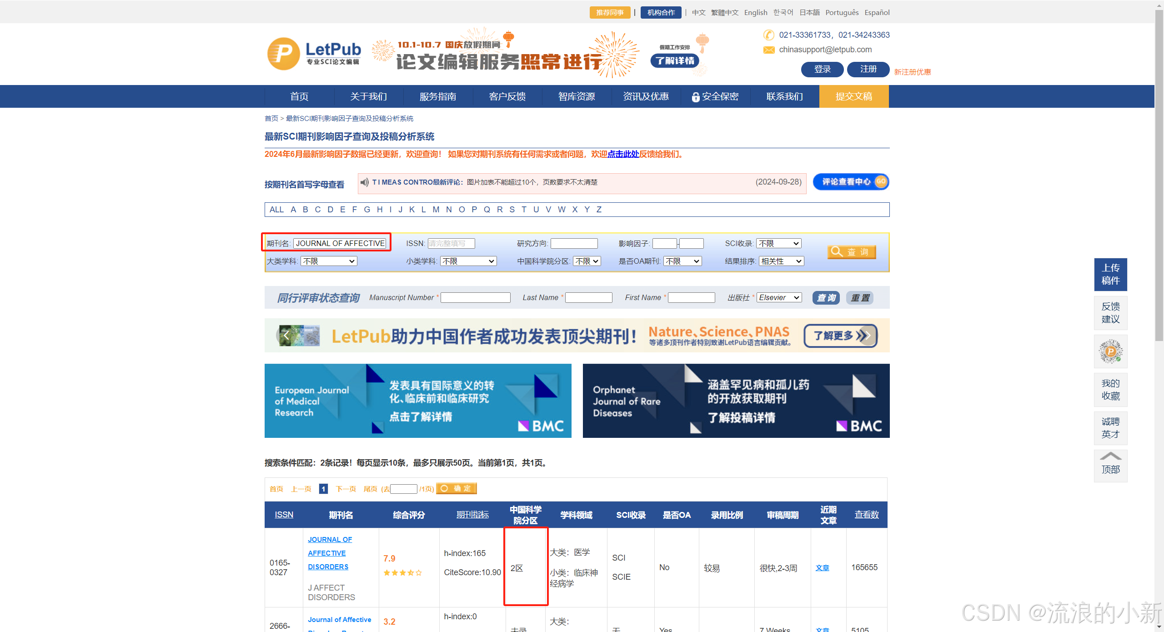
Task: Click previous arrow on banner carousel
Action: click(x=286, y=336)
